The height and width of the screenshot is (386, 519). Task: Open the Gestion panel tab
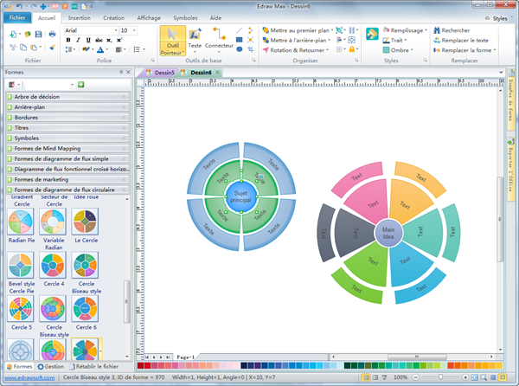coord(51,366)
